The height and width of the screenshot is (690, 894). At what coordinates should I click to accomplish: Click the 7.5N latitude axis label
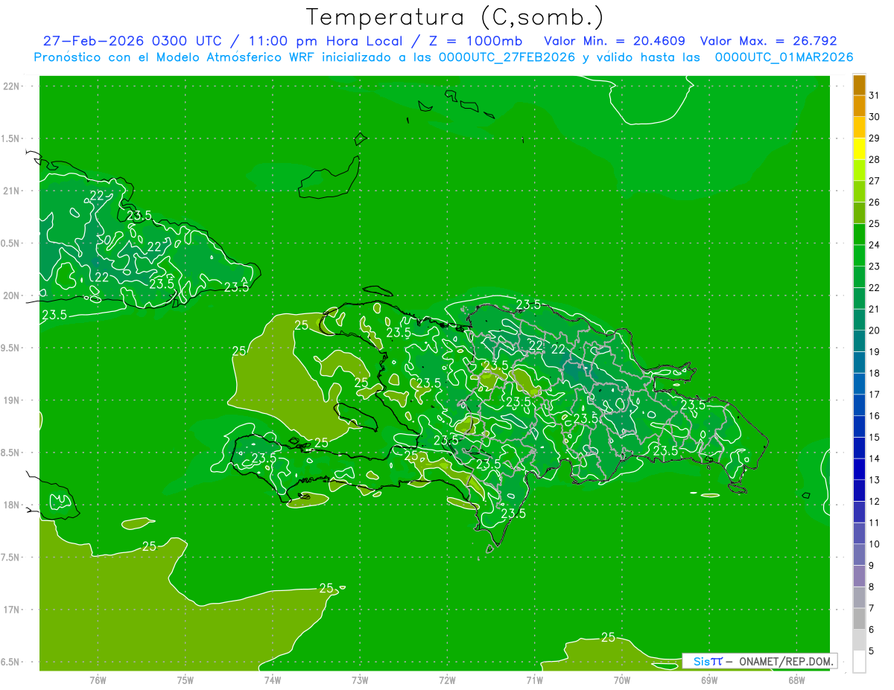(x=10, y=557)
